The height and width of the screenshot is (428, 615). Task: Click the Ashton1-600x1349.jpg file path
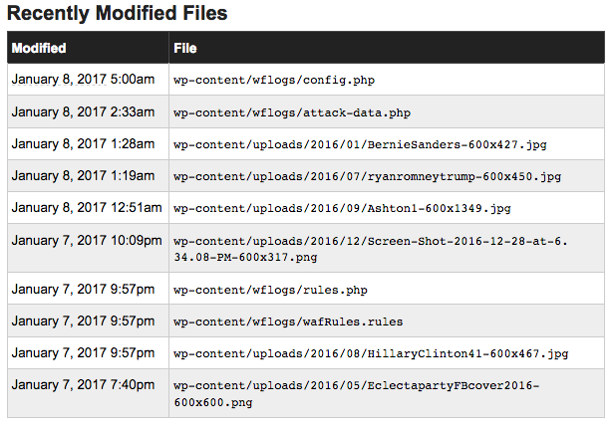342,208
